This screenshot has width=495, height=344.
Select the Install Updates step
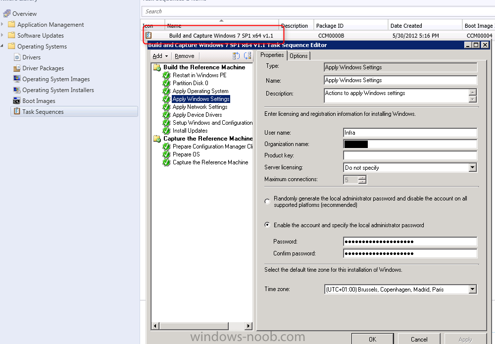pos(190,130)
